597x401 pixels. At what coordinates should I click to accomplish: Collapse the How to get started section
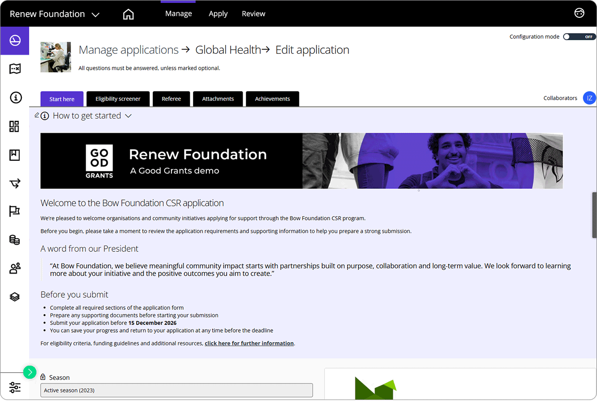[128, 116]
